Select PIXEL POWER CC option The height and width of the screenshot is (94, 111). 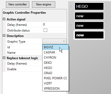click(55, 78)
